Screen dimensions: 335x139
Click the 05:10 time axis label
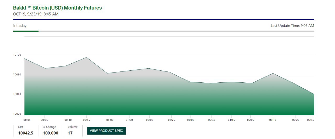pyautogui.click(x=273, y=120)
